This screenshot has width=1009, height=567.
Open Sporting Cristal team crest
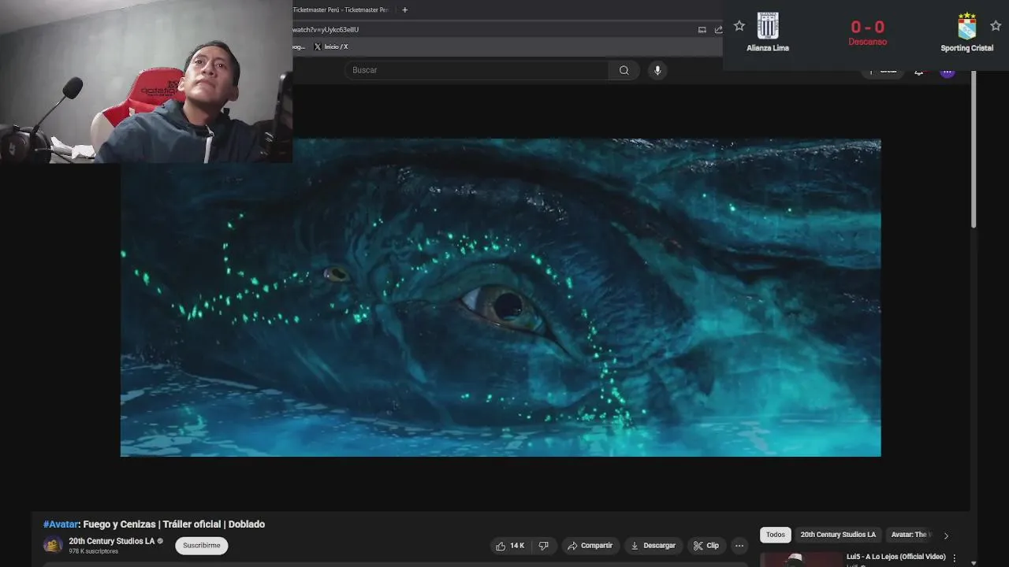click(966, 26)
